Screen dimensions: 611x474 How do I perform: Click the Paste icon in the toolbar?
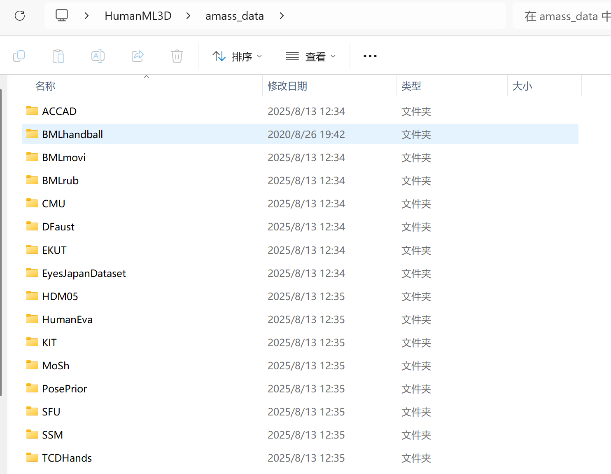(58, 56)
